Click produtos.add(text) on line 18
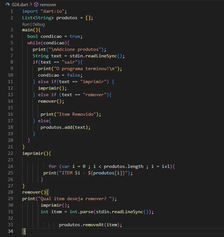 65,128
